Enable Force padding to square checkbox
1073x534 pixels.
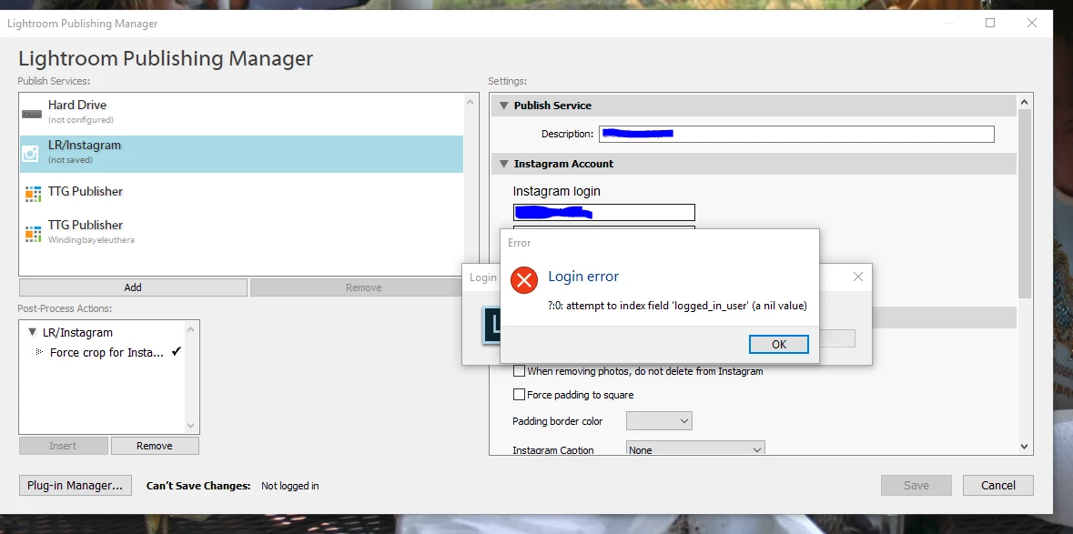pyautogui.click(x=520, y=395)
